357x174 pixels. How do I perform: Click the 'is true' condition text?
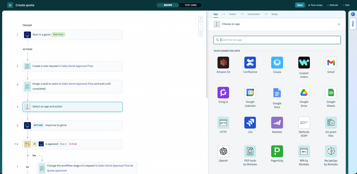[x=73, y=144]
